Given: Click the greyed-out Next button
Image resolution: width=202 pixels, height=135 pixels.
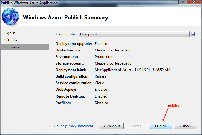Looking at the screenshot, I should (x=137, y=126).
